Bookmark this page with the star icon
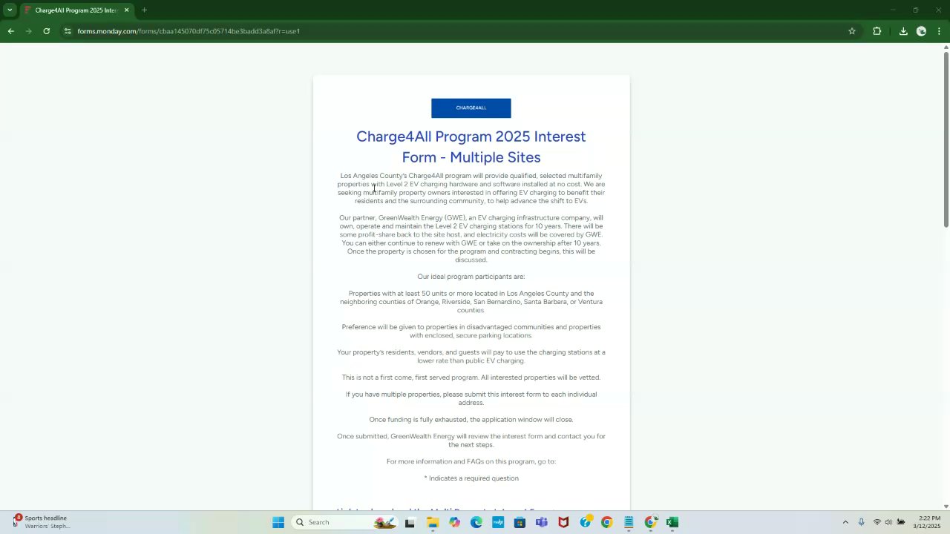 point(852,31)
